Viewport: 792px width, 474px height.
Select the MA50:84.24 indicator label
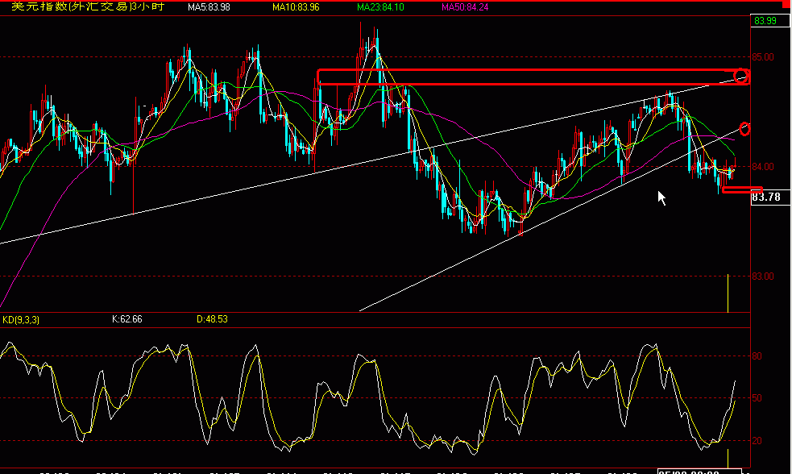pyautogui.click(x=465, y=7)
